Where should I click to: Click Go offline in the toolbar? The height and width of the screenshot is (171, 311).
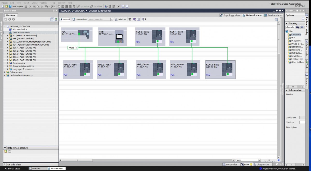coord(96,6)
